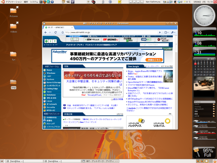217x163 pixels.
Task: Click Ken Nishimura user name in panel
Action: [153, 2]
